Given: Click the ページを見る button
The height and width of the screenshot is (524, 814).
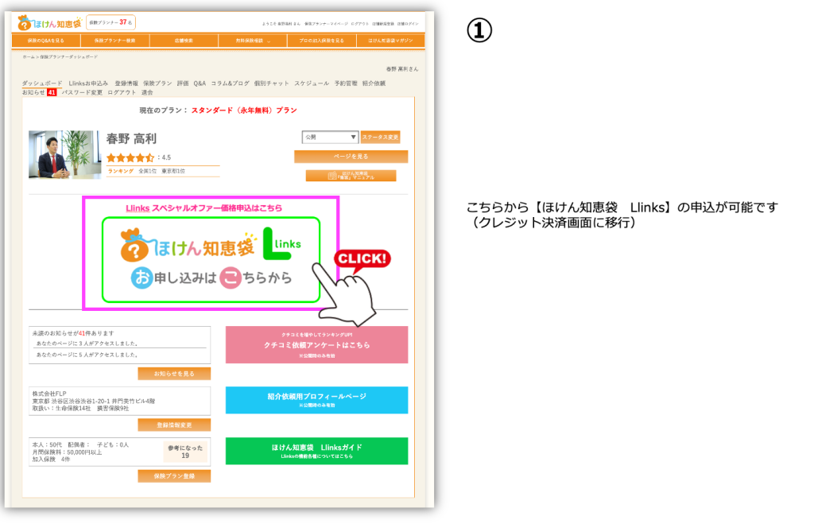Looking at the screenshot, I should tap(351, 157).
